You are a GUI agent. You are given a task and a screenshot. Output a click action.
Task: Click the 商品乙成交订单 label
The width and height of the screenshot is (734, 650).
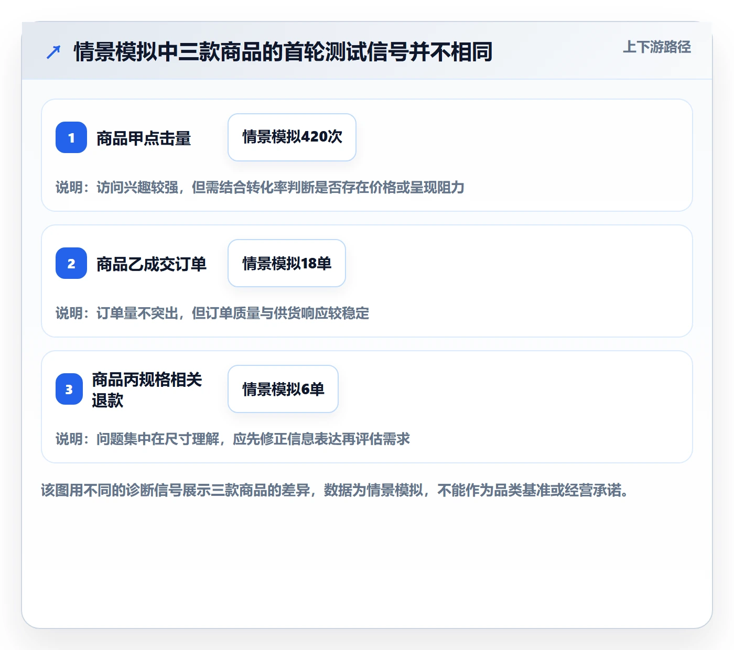coord(152,264)
